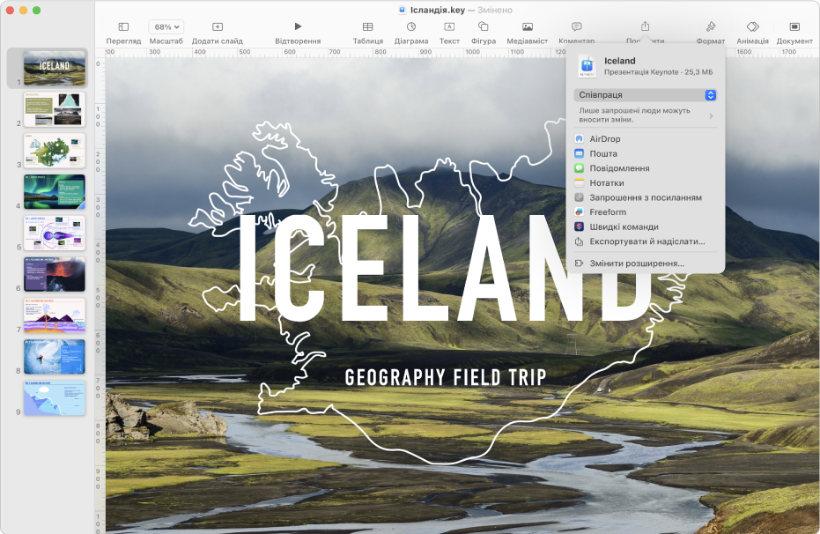Click the green Messages icon
The height and width of the screenshot is (534, 820).
tap(579, 168)
